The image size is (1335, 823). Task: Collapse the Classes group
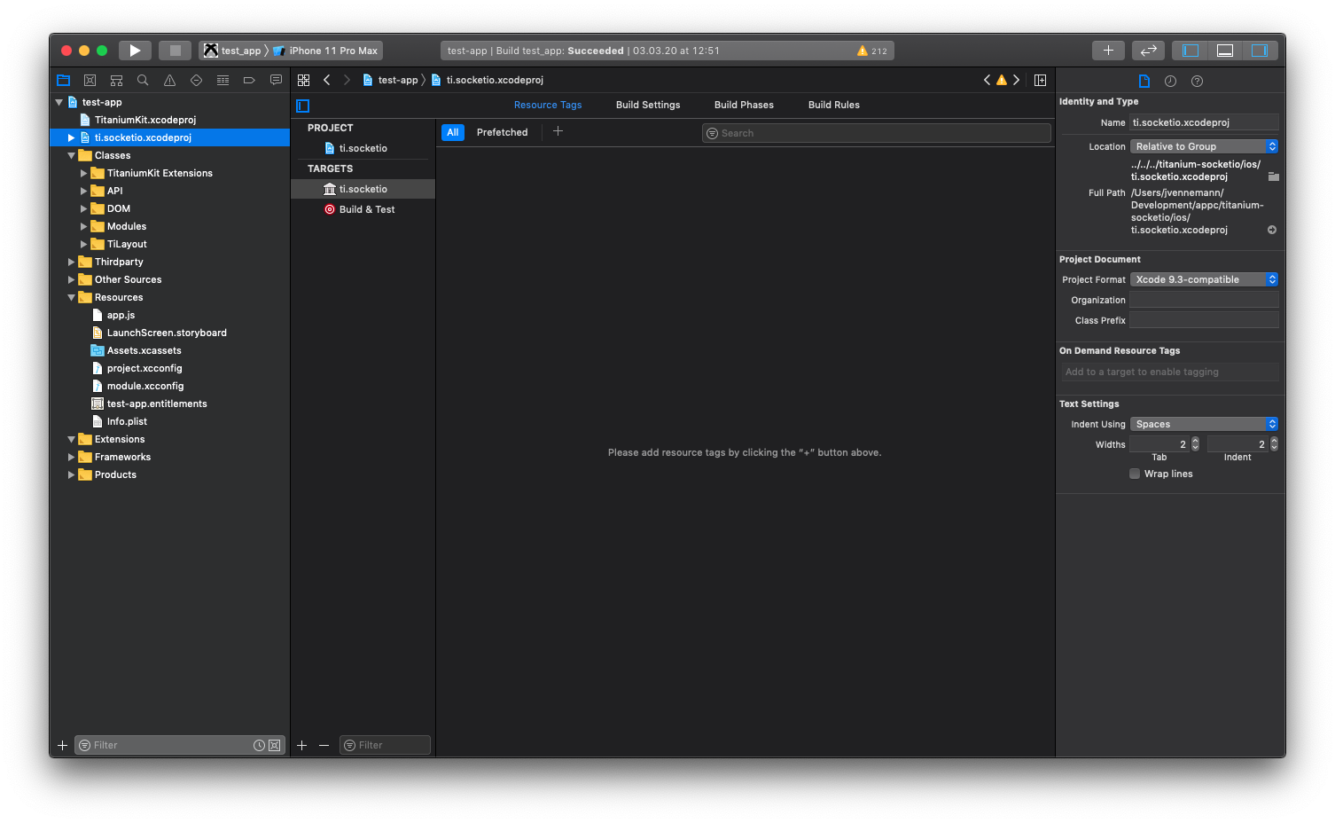[x=72, y=155]
